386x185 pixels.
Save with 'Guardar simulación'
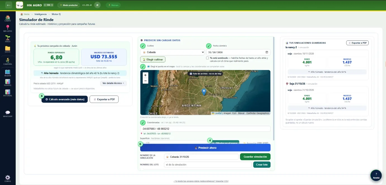(255, 157)
